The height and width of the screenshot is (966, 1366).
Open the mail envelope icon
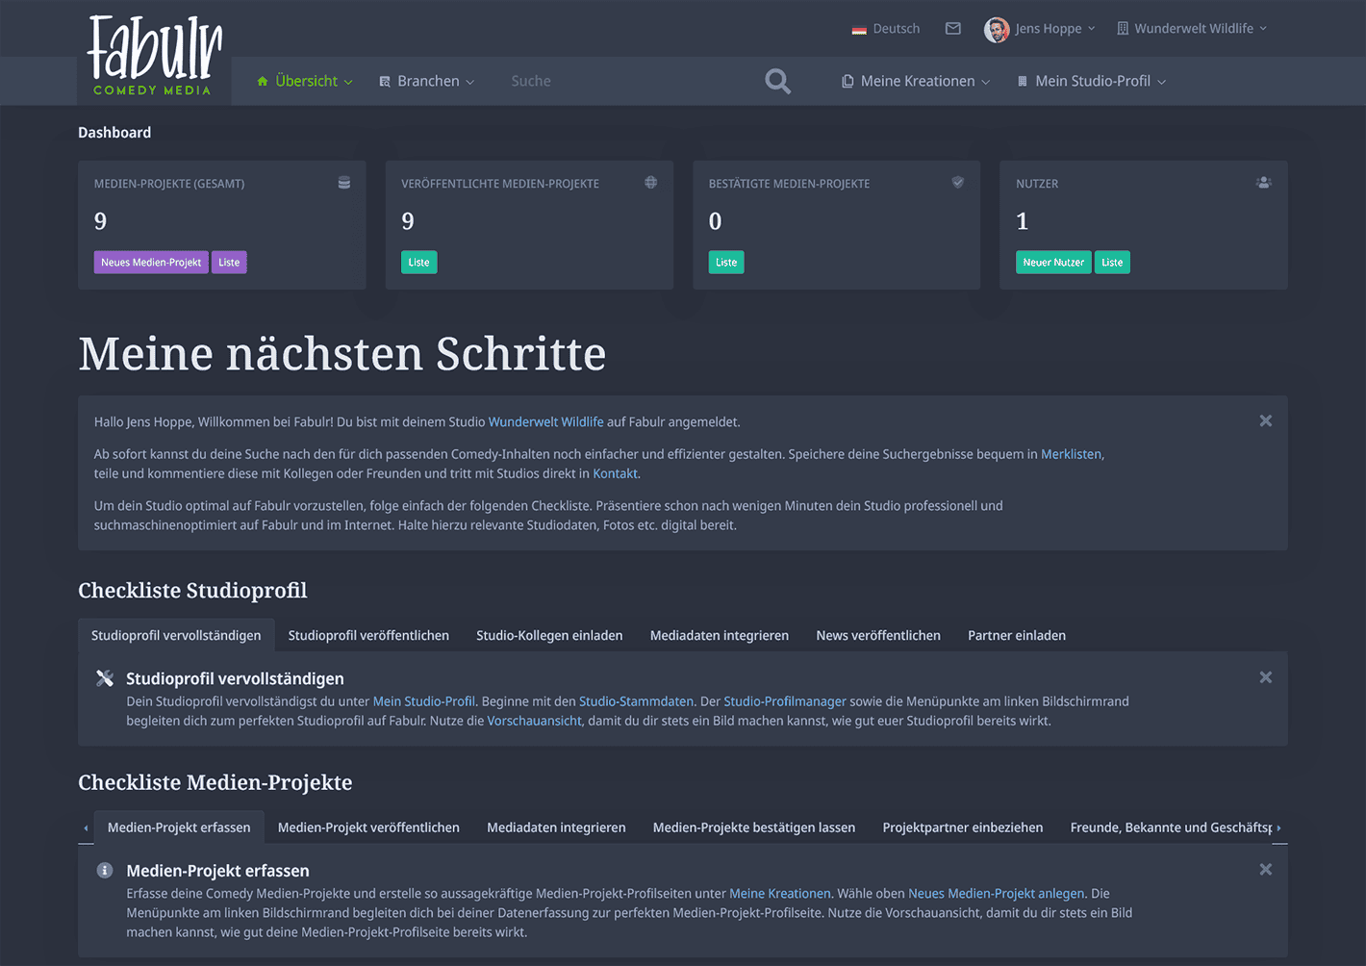coord(952,28)
